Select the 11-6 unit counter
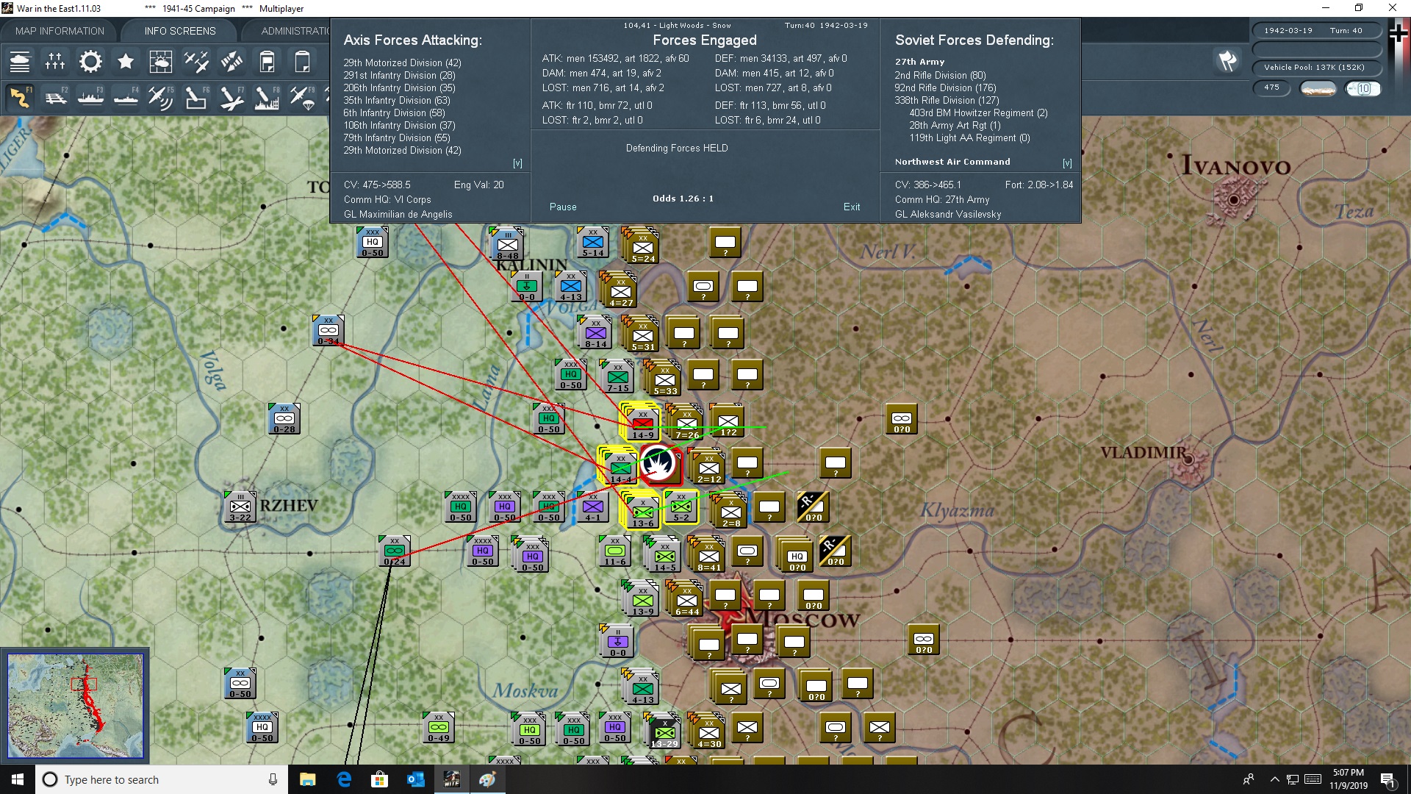 (x=615, y=551)
